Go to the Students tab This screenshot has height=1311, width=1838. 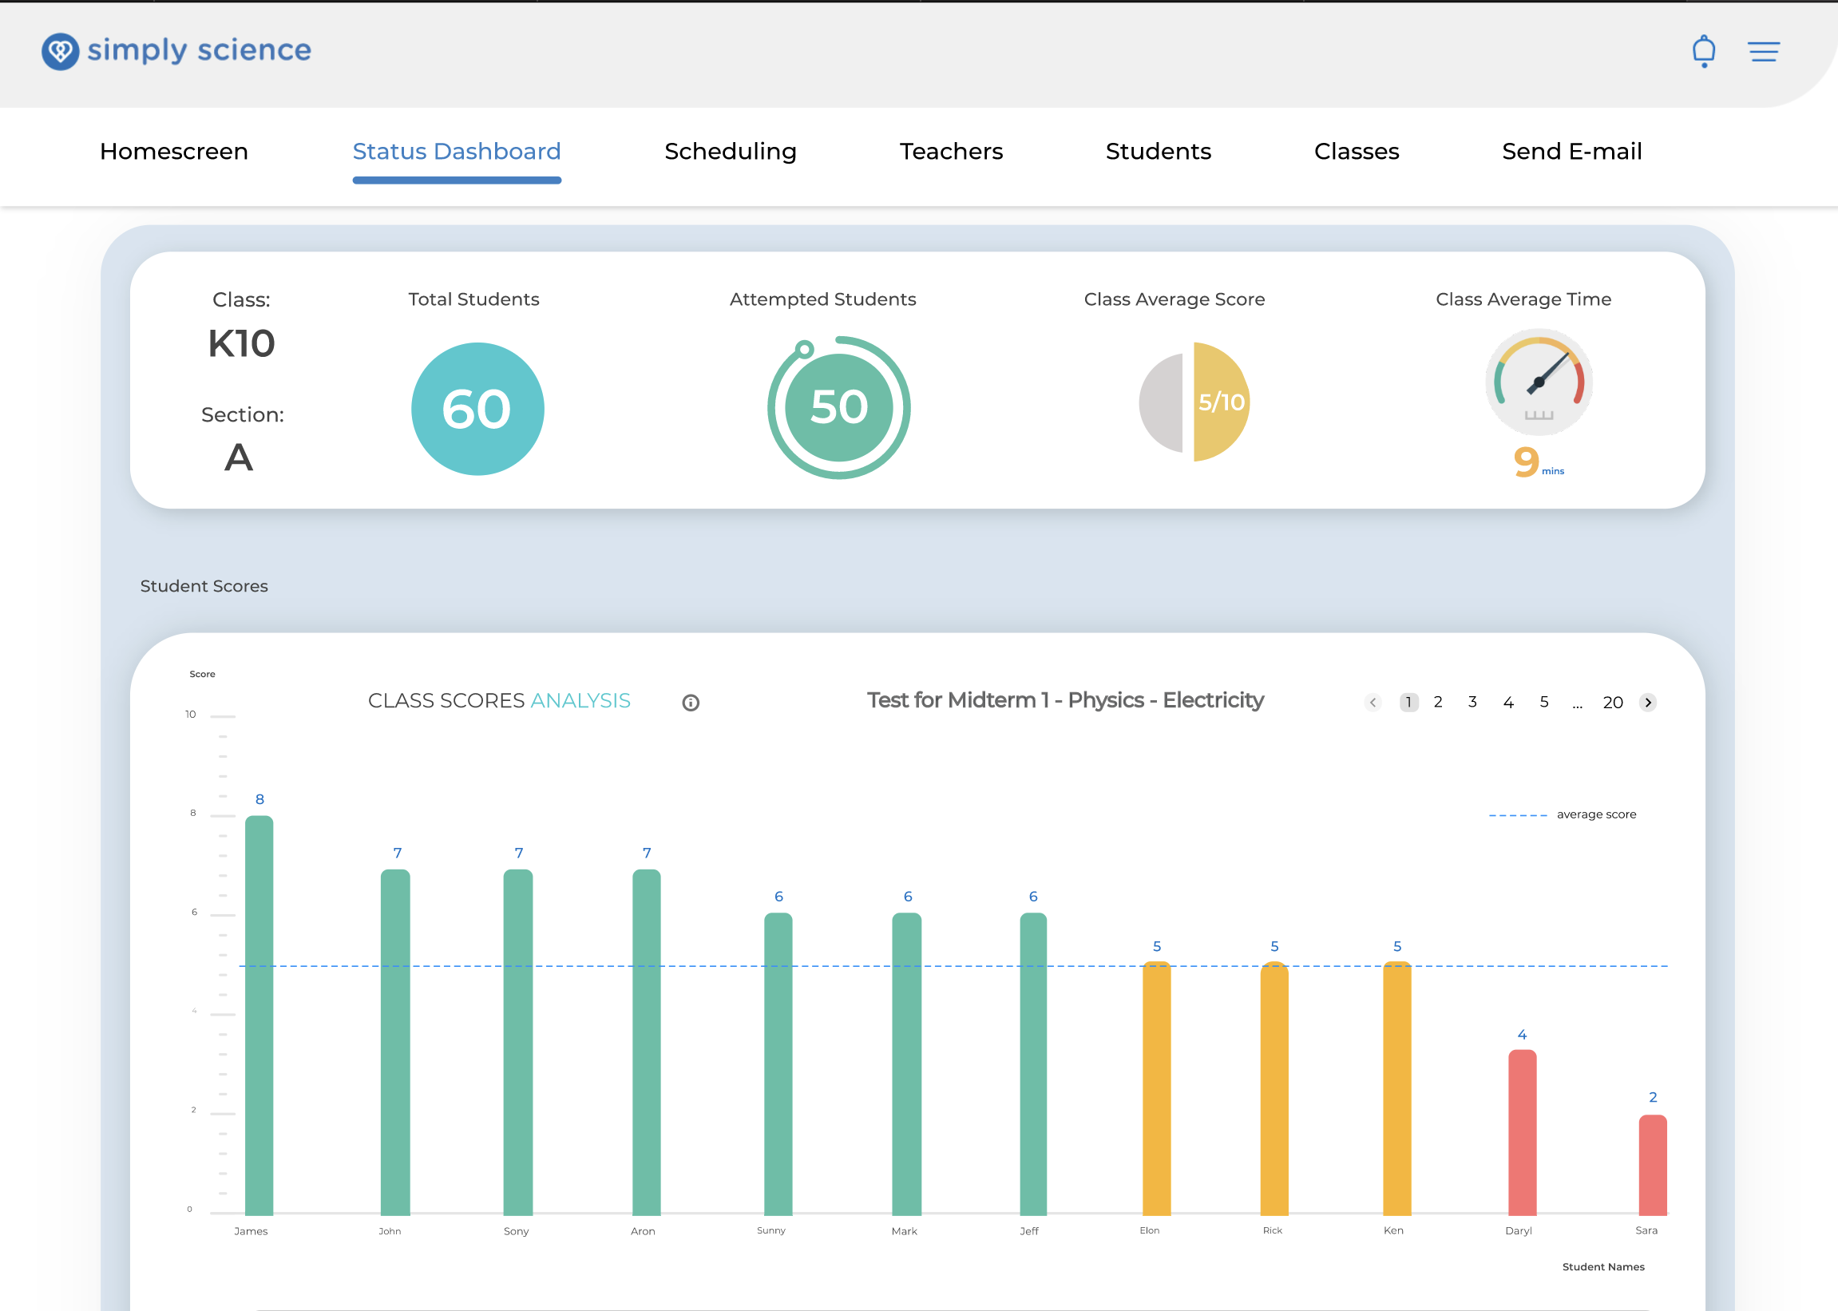coord(1159,152)
